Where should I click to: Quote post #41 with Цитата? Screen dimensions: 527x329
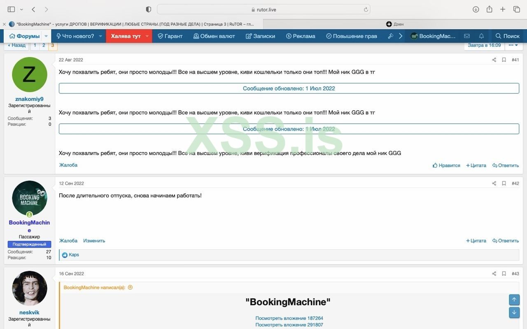point(476,165)
